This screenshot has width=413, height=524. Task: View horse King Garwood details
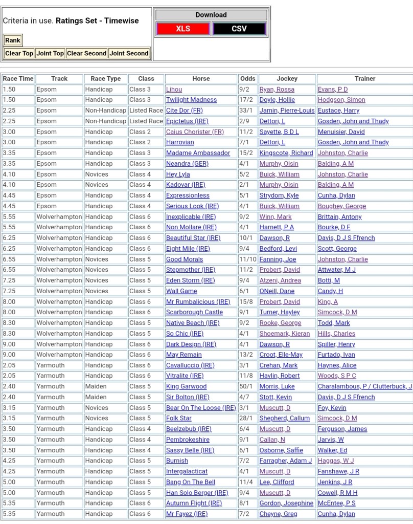point(186,387)
